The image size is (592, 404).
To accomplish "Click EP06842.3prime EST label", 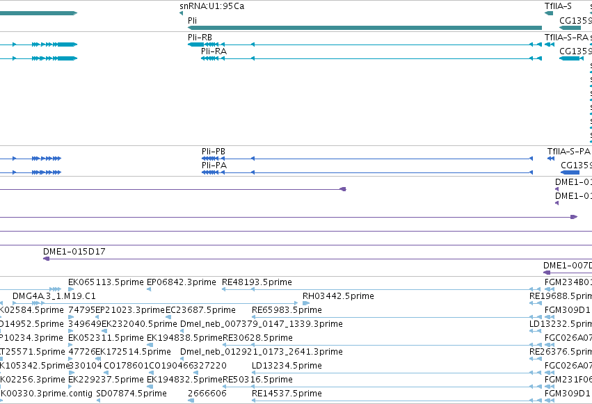I will pyautogui.click(x=182, y=282).
